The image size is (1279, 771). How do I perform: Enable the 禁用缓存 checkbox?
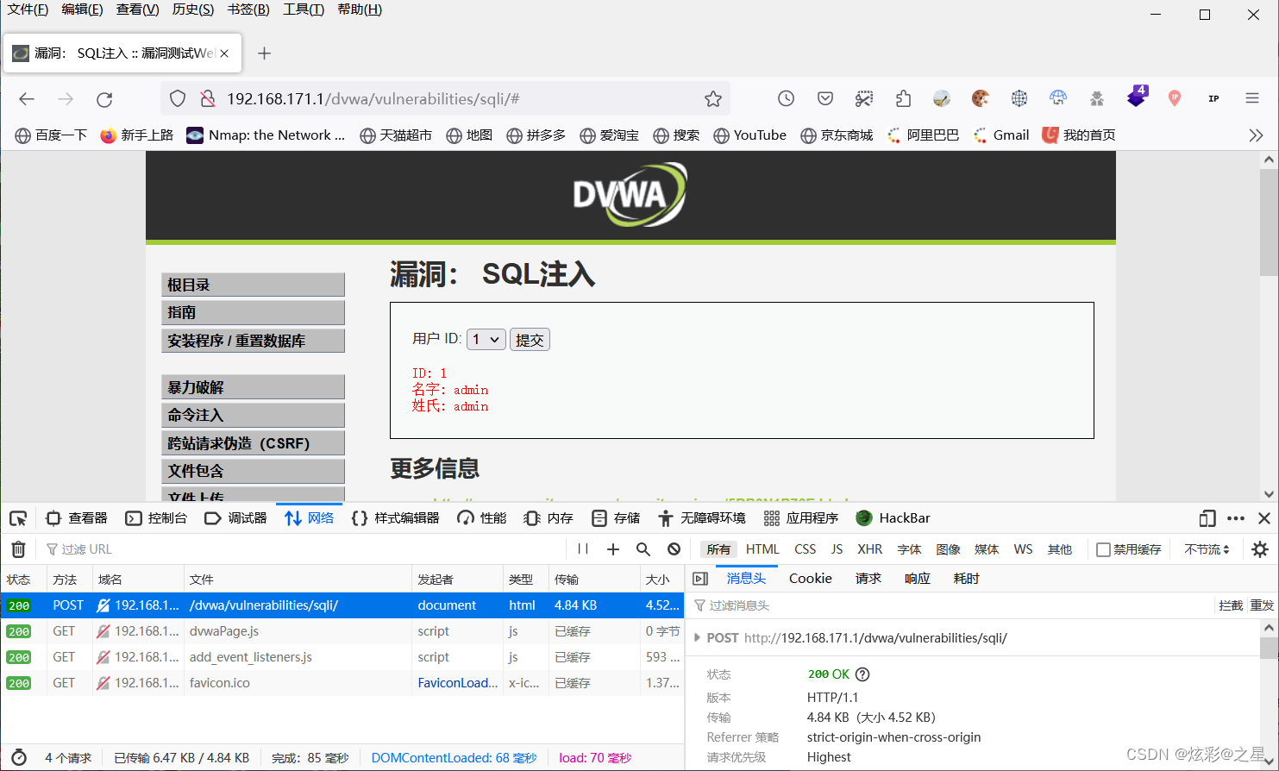coord(1103,549)
